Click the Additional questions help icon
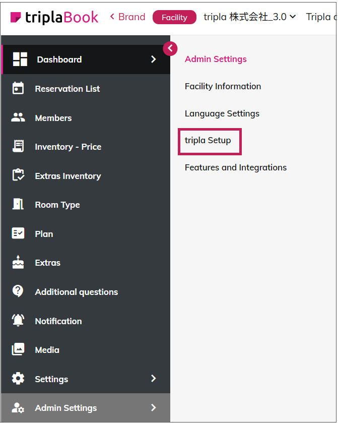Viewport: 338px width, 423px height. (18, 292)
